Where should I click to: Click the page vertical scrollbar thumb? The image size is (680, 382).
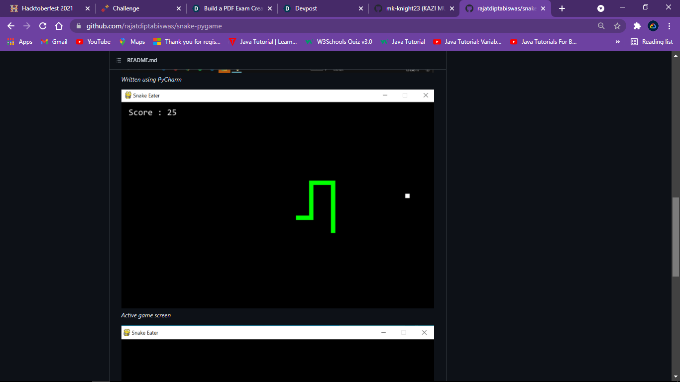(676, 237)
